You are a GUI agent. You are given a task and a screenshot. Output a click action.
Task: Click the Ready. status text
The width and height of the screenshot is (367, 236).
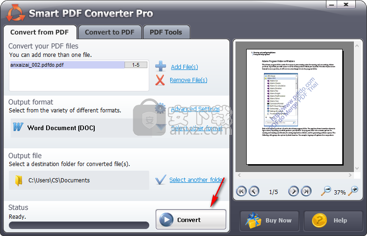click(x=17, y=217)
